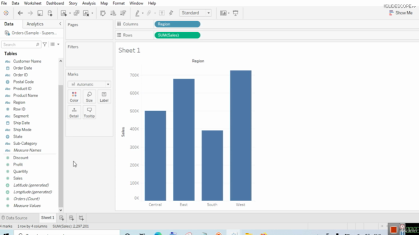Click the Show/hide cards icon

coord(223,13)
